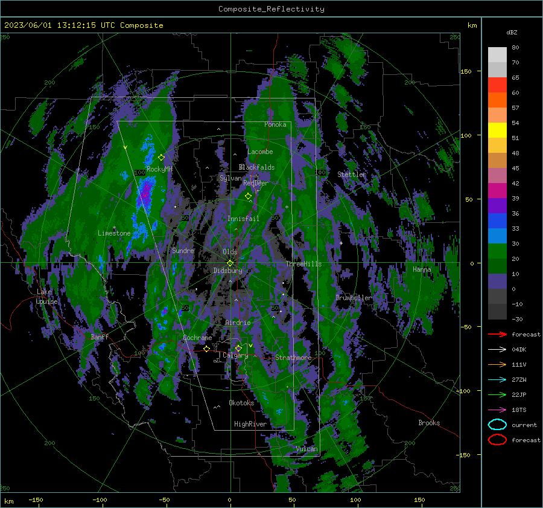Click the Innisfail town label
543x508 pixels.
[x=243, y=219]
